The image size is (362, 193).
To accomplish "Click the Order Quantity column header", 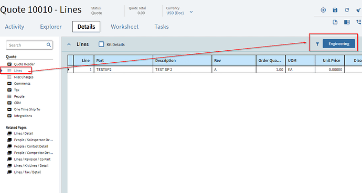I will coord(271,61).
